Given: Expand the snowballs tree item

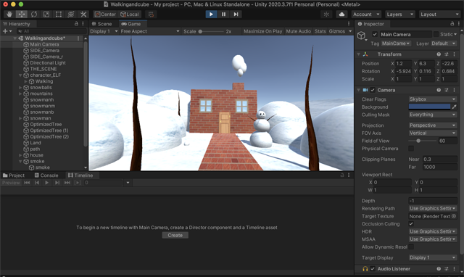Looking at the screenshot, I should pos(20,88).
